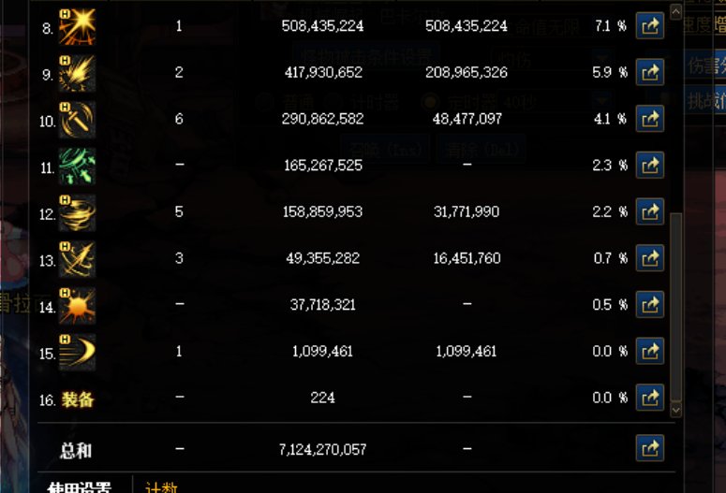
Task: Share the row 10 entry at 4.1%
Action: [649, 119]
